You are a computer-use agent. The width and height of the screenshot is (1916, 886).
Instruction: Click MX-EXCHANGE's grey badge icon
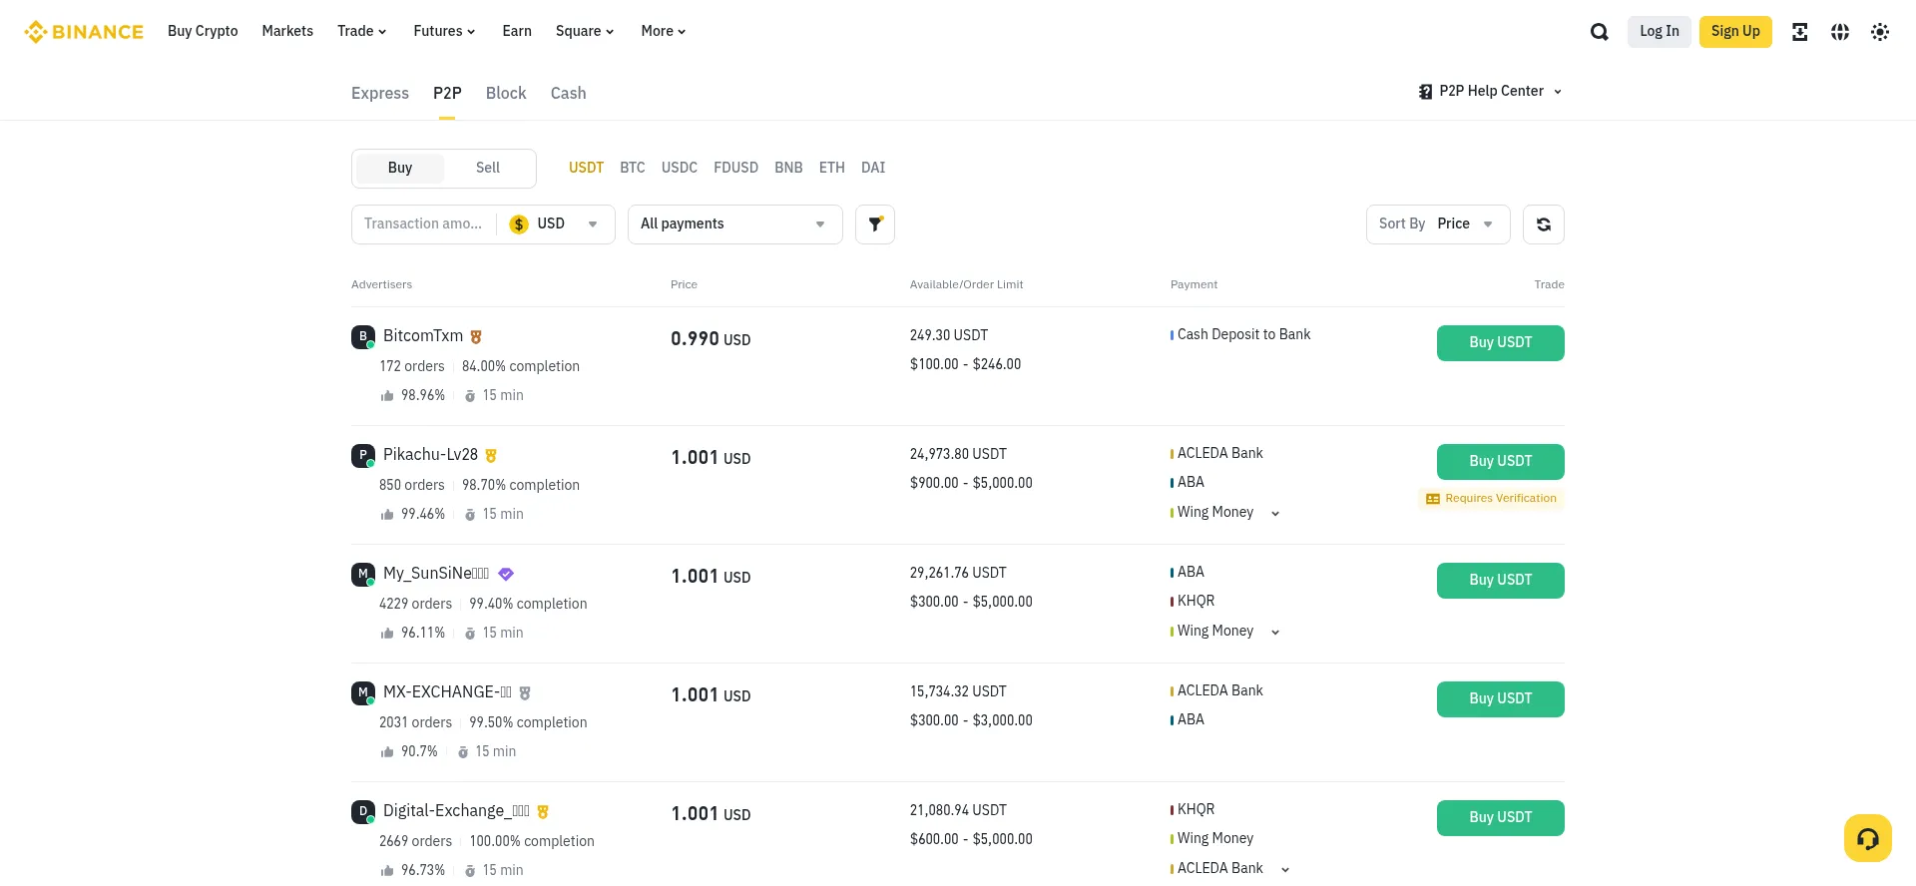525,692
